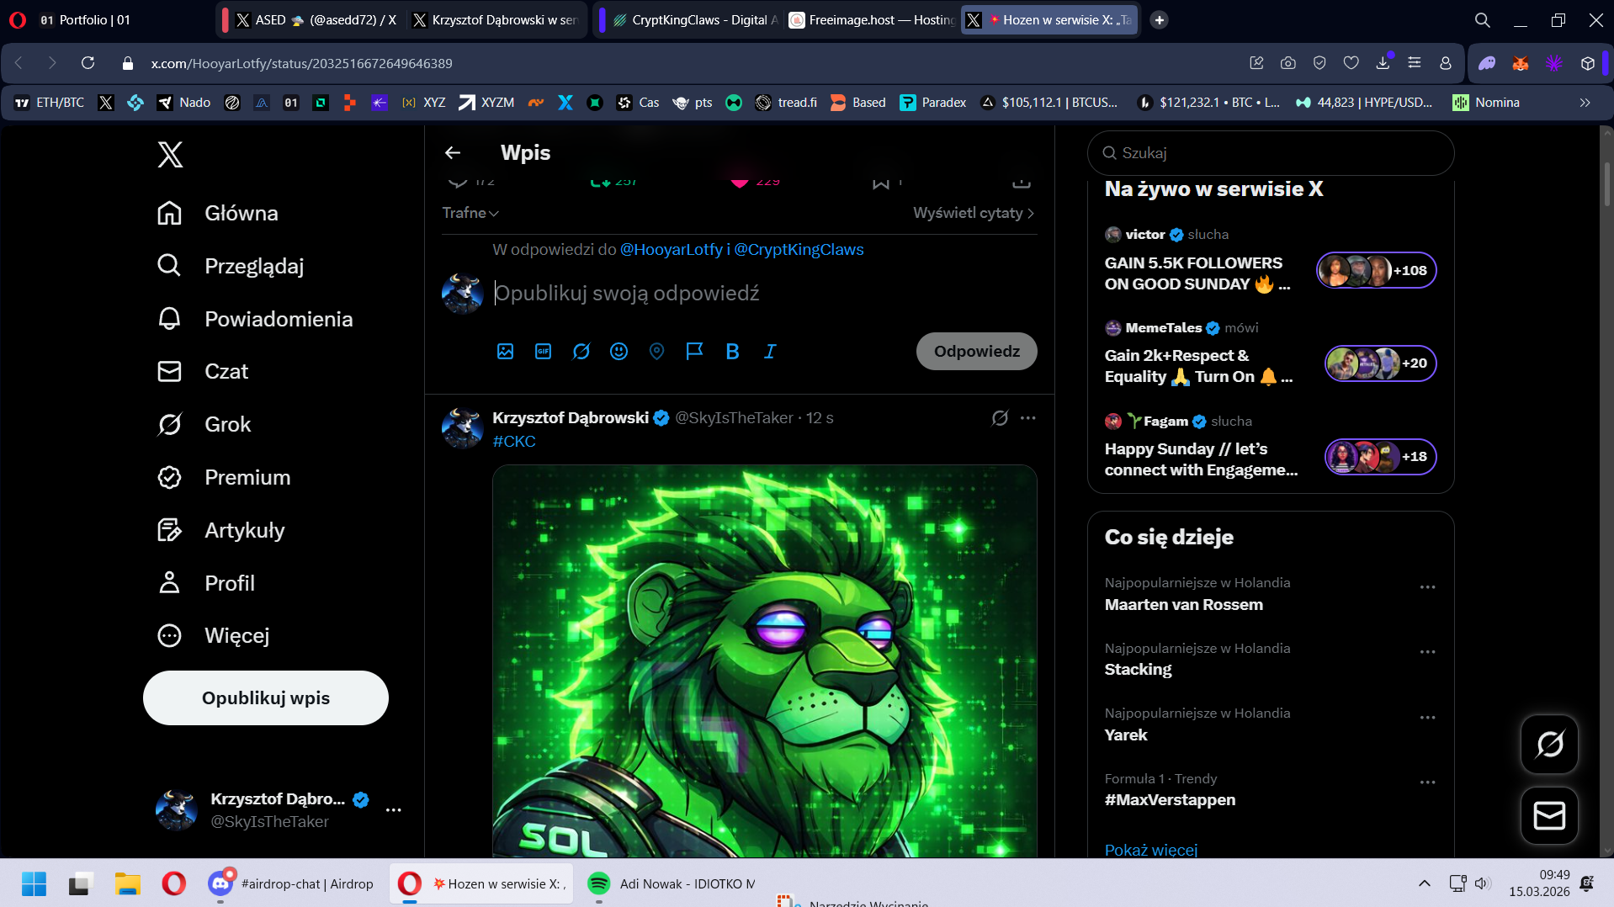Switch to the ASED (@asedd72) tab
Screen dimensions: 1614x907
pyautogui.click(x=316, y=20)
